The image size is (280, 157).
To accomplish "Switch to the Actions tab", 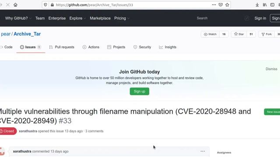I will click(x=91, y=47).
